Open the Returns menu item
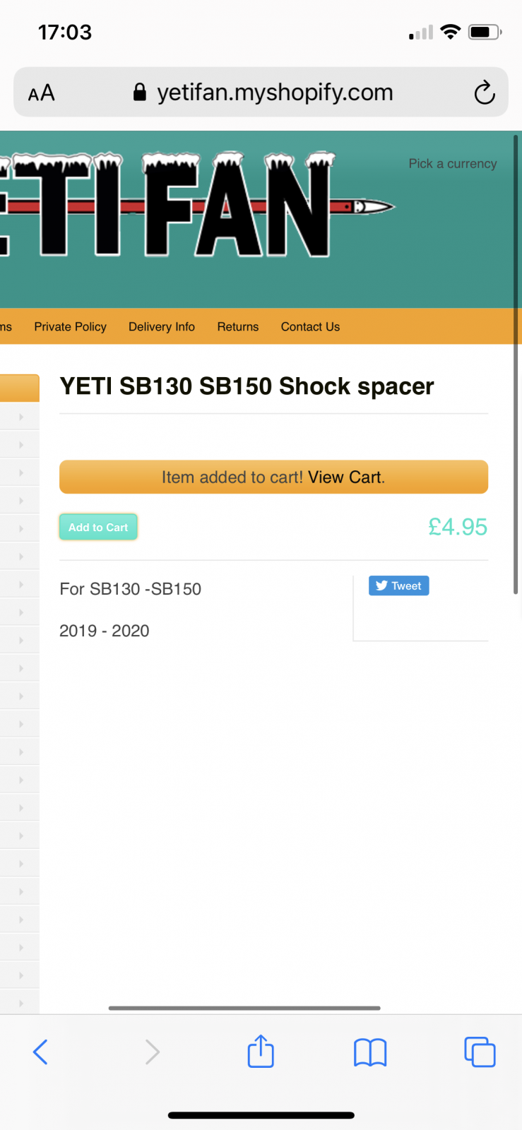The image size is (522, 1130). [238, 327]
